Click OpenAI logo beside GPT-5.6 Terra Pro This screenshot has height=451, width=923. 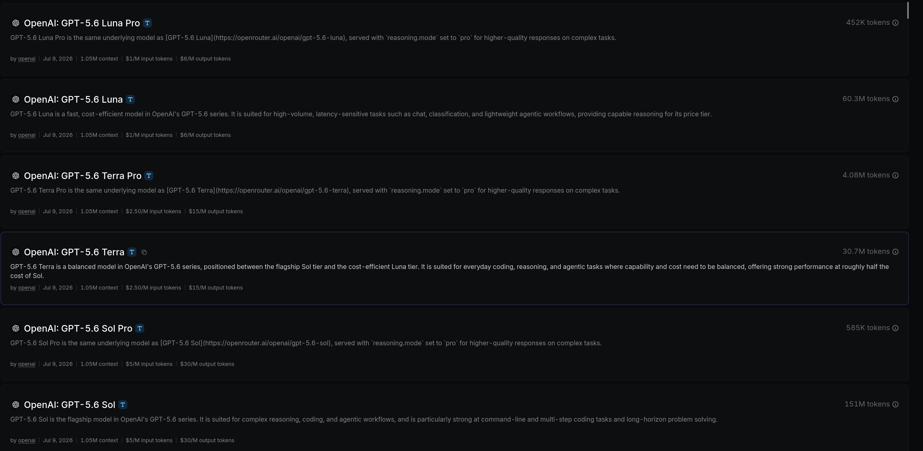point(15,176)
